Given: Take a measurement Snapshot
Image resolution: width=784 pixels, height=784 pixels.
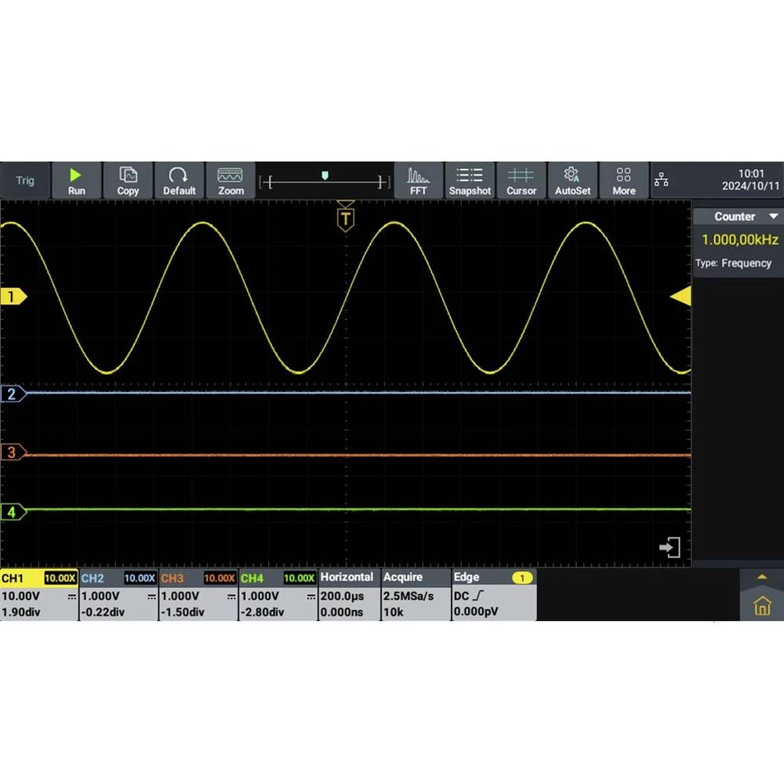Looking at the screenshot, I should point(470,181).
